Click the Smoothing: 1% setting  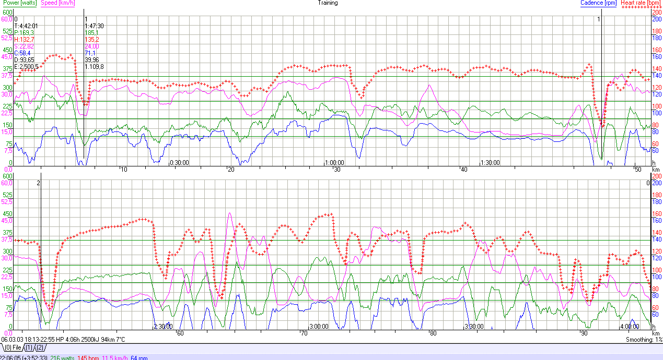(644, 340)
